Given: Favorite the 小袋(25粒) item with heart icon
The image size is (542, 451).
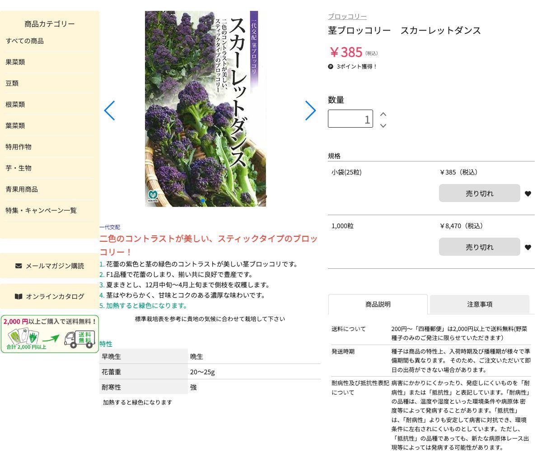Looking at the screenshot, I should point(528,194).
